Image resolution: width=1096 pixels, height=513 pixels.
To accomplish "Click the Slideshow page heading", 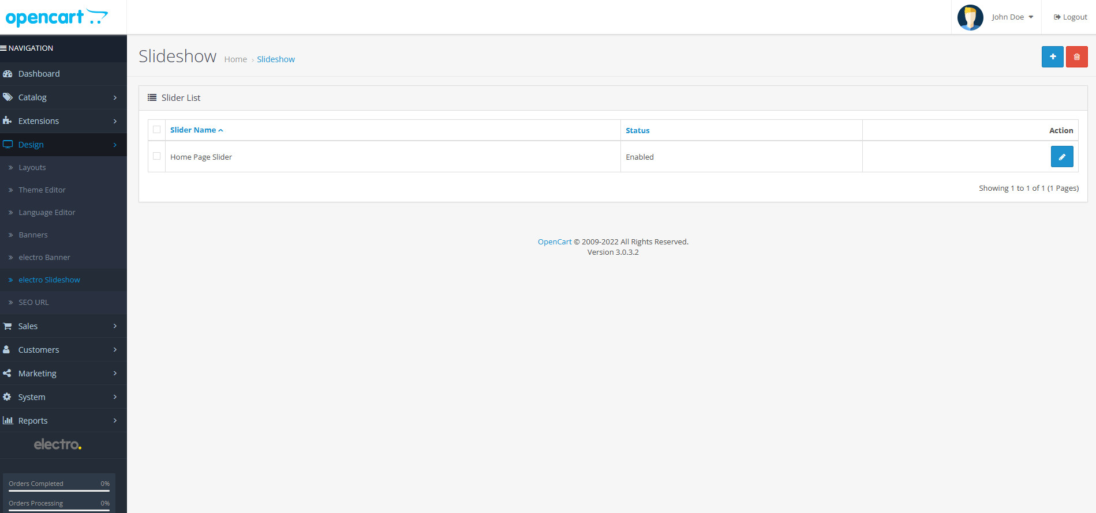I will click(x=178, y=56).
